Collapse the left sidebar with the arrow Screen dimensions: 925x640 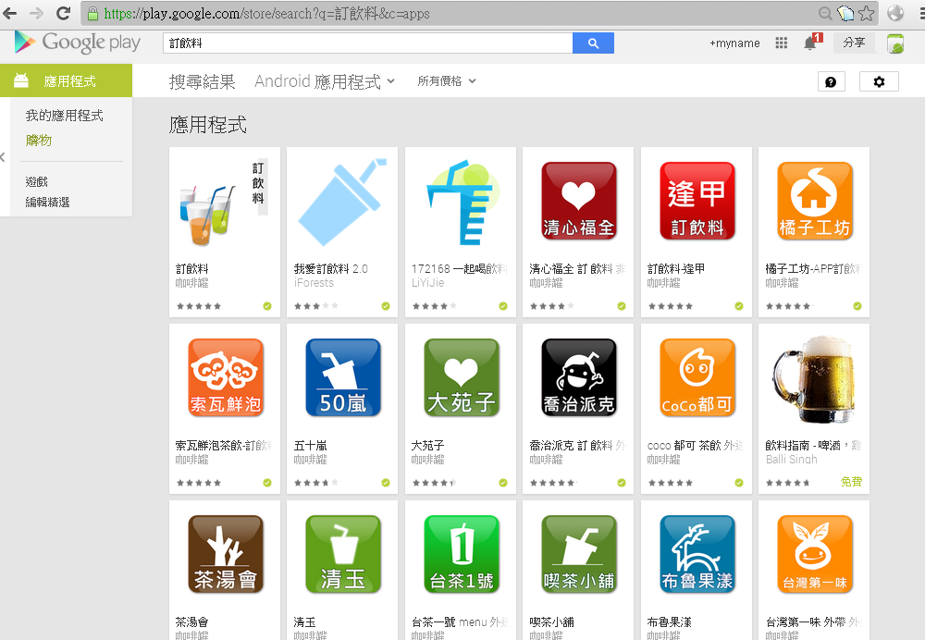(x=4, y=157)
